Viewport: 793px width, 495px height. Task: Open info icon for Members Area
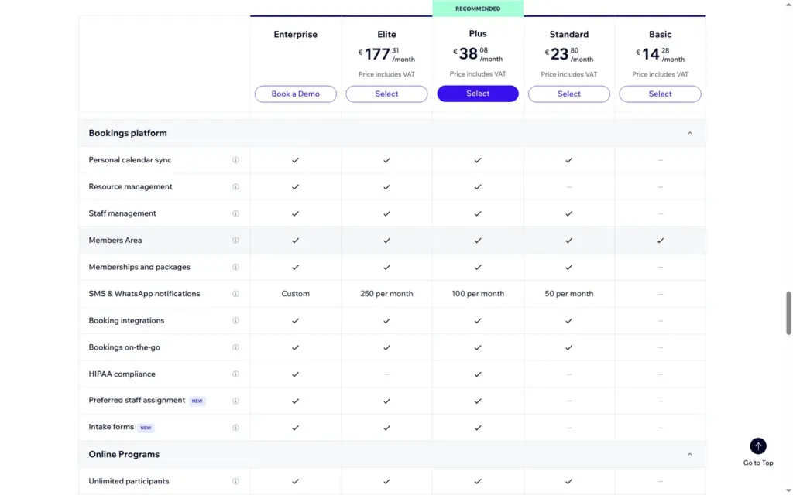coord(235,241)
